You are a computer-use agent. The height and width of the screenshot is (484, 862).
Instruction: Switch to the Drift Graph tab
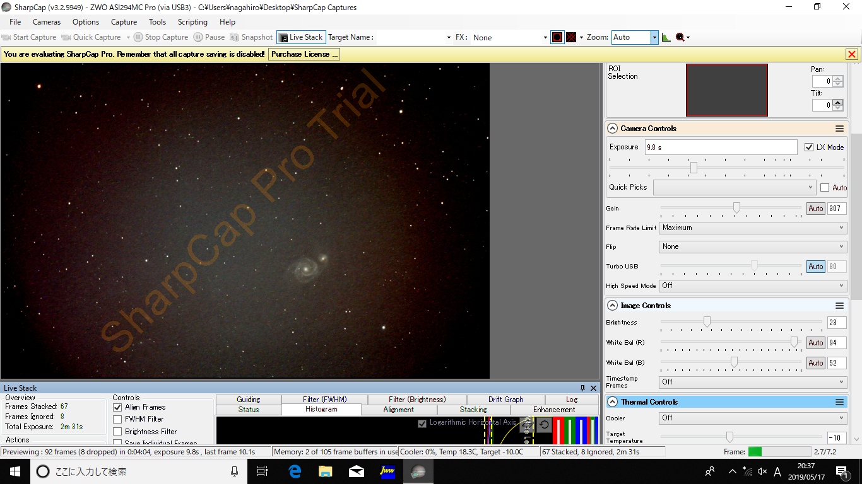coord(506,400)
